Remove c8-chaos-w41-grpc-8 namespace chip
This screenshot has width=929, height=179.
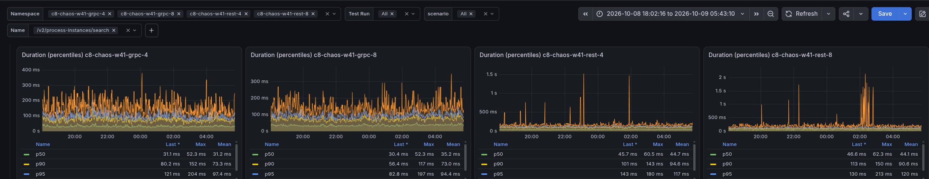click(x=179, y=14)
